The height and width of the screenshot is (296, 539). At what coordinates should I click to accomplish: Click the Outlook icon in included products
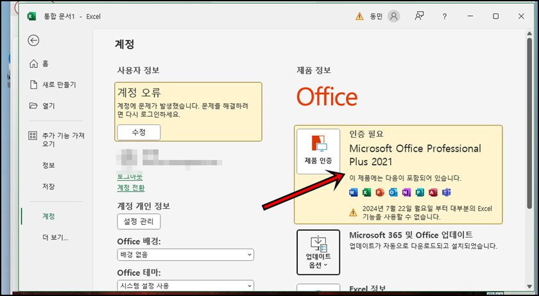coord(393,192)
